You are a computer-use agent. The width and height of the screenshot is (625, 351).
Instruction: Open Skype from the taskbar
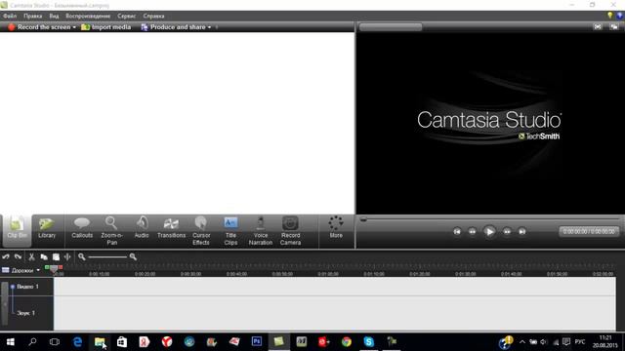click(x=369, y=342)
